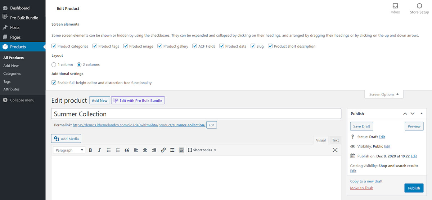Open Categories in the Products submenu
The width and height of the screenshot is (432, 200).
coord(12,74)
